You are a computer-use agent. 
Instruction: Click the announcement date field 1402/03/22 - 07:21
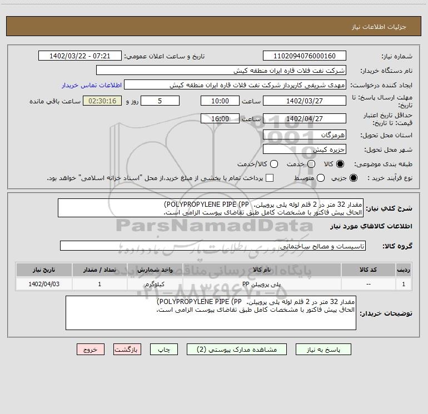pos(79,56)
